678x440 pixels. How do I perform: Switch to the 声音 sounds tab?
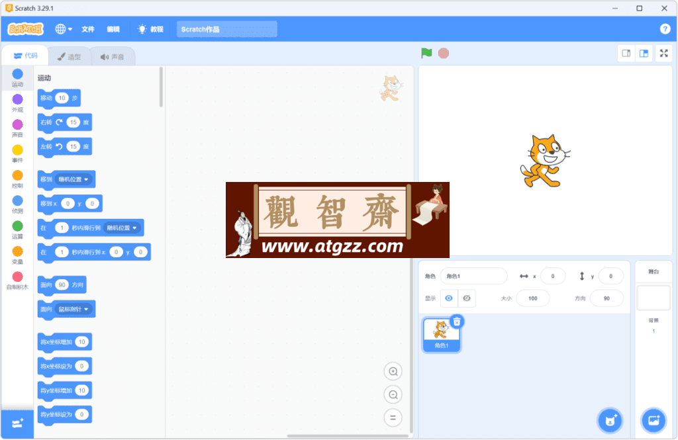tap(113, 57)
